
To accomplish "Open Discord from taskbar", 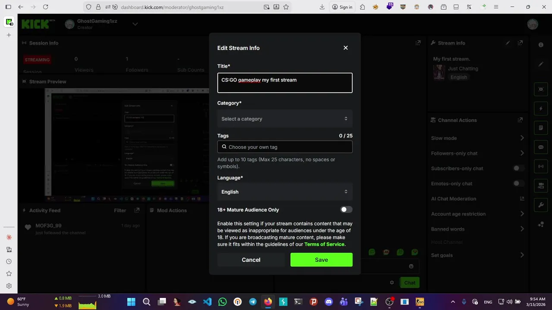I will click(x=329, y=302).
